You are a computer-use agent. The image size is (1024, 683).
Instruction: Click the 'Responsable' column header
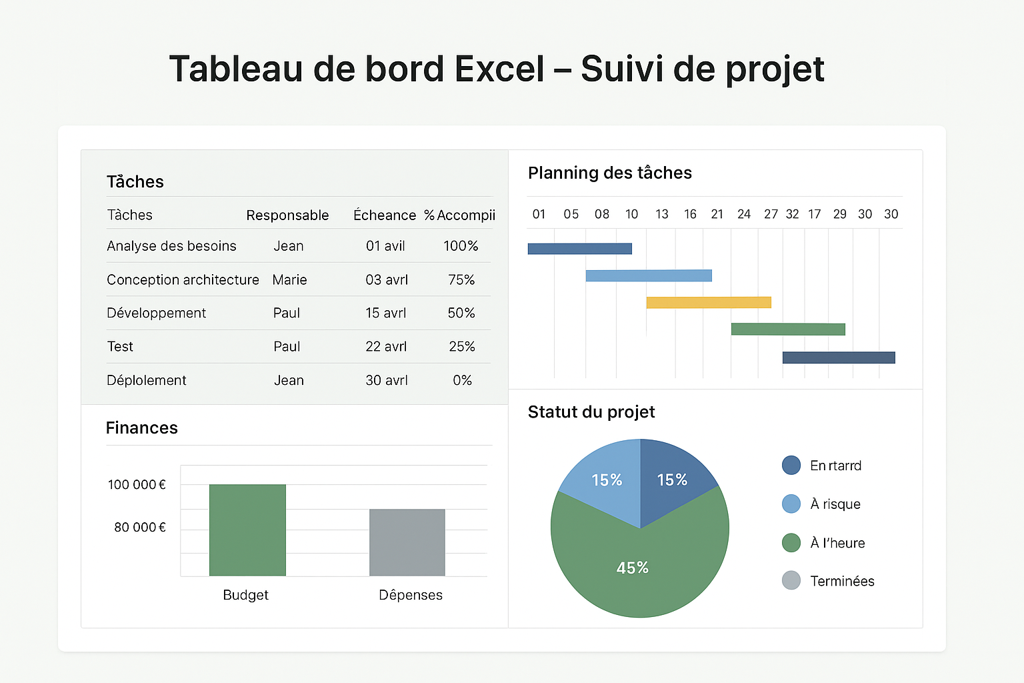pos(287,215)
